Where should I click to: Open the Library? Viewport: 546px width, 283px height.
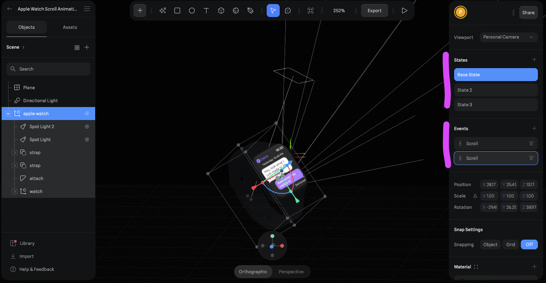(27, 243)
